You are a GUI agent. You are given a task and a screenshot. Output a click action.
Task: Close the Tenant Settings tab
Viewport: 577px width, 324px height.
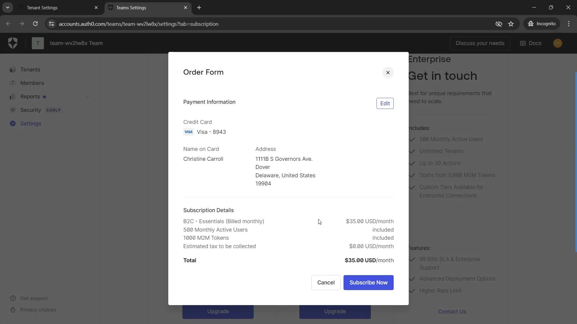(96, 8)
